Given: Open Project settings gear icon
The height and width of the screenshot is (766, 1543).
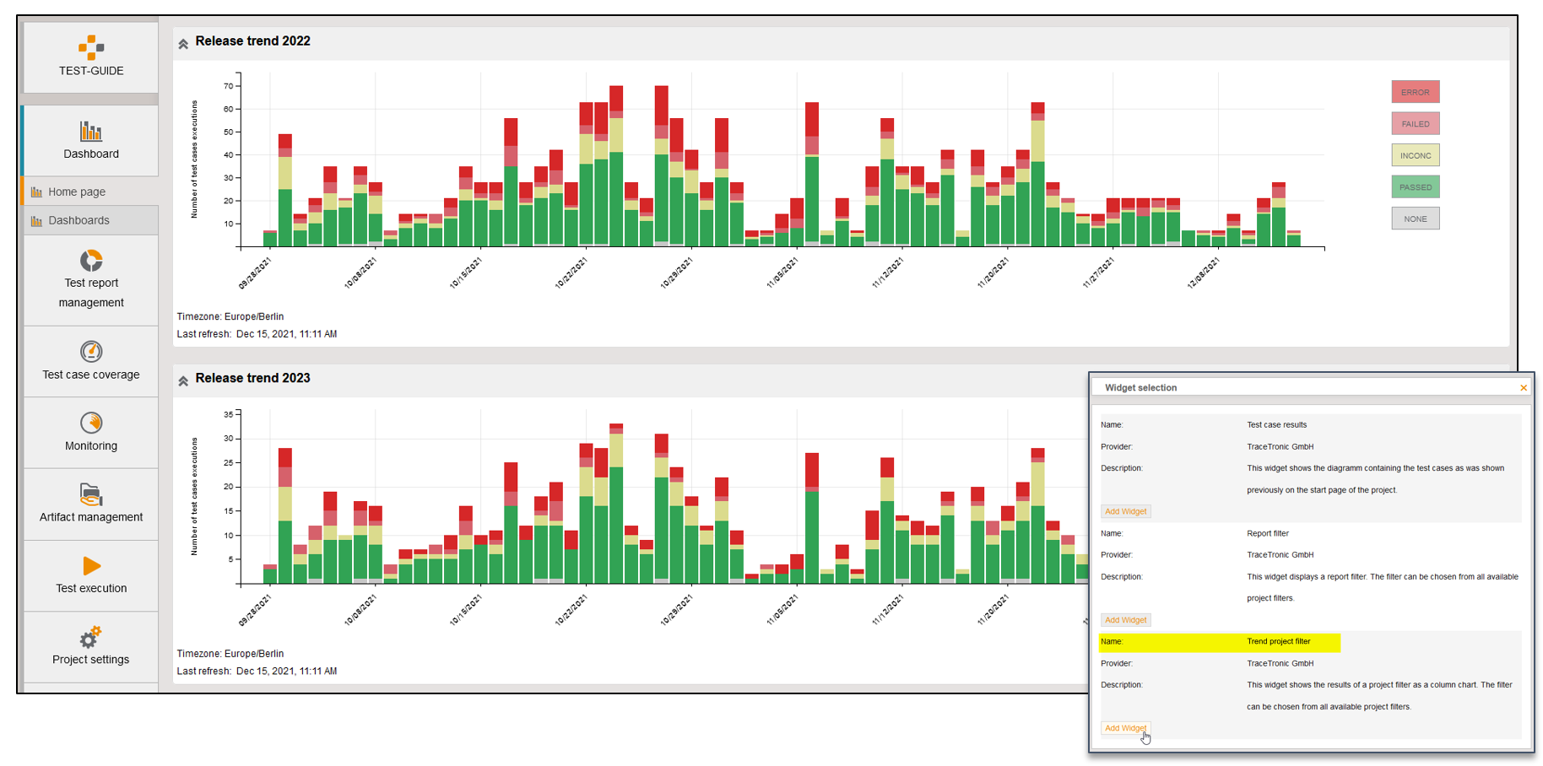Looking at the screenshot, I should pyautogui.click(x=91, y=637).
